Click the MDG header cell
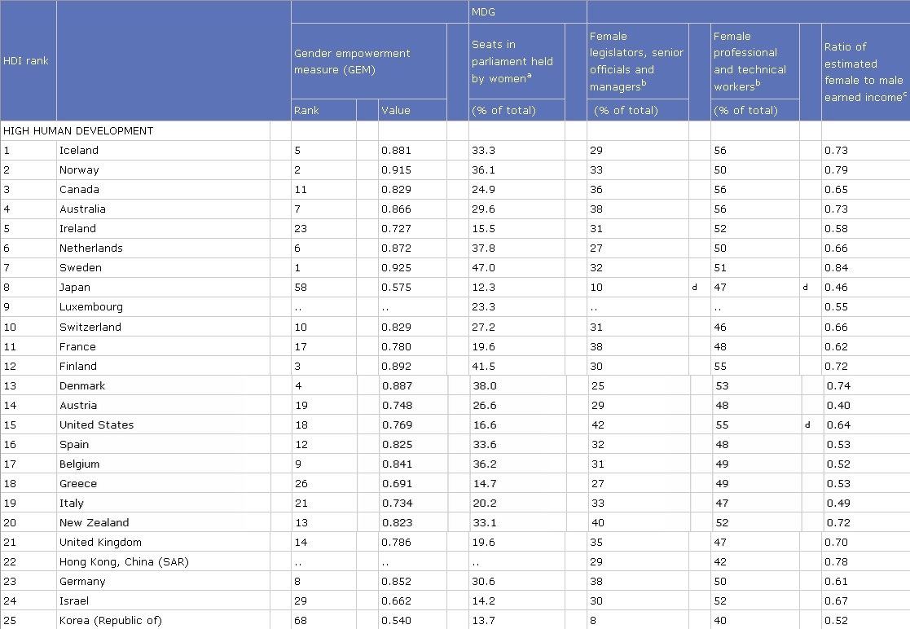This screenshot has height=629, width=910. pyautogui.click(x=483, y=11)
